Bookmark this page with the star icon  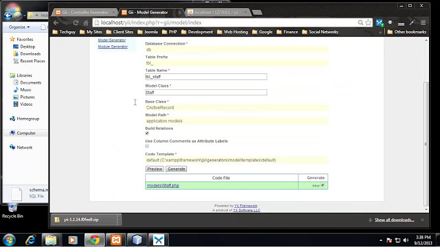(368, 23)
